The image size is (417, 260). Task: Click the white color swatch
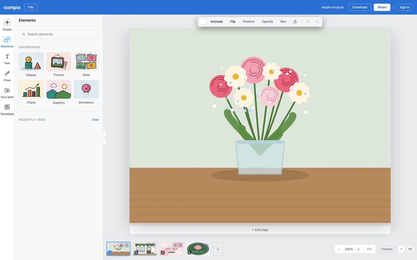point(203,22)
